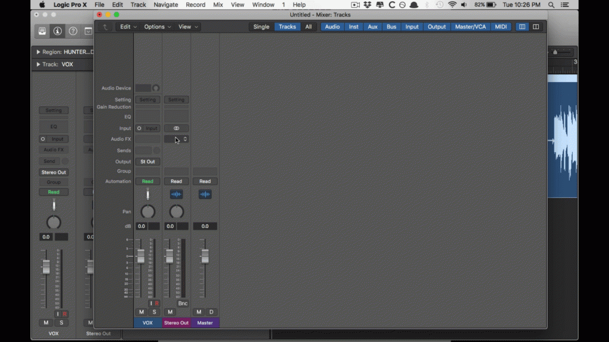
Task: Open the volume menu bar icon
Action: (464, 5)
